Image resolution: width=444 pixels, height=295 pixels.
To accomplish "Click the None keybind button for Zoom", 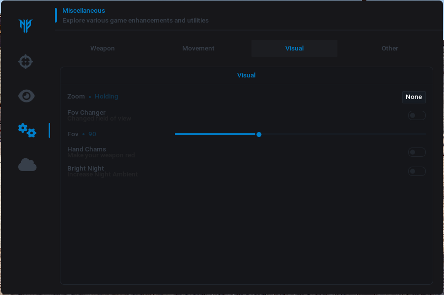I will click(x=414, y=97).
